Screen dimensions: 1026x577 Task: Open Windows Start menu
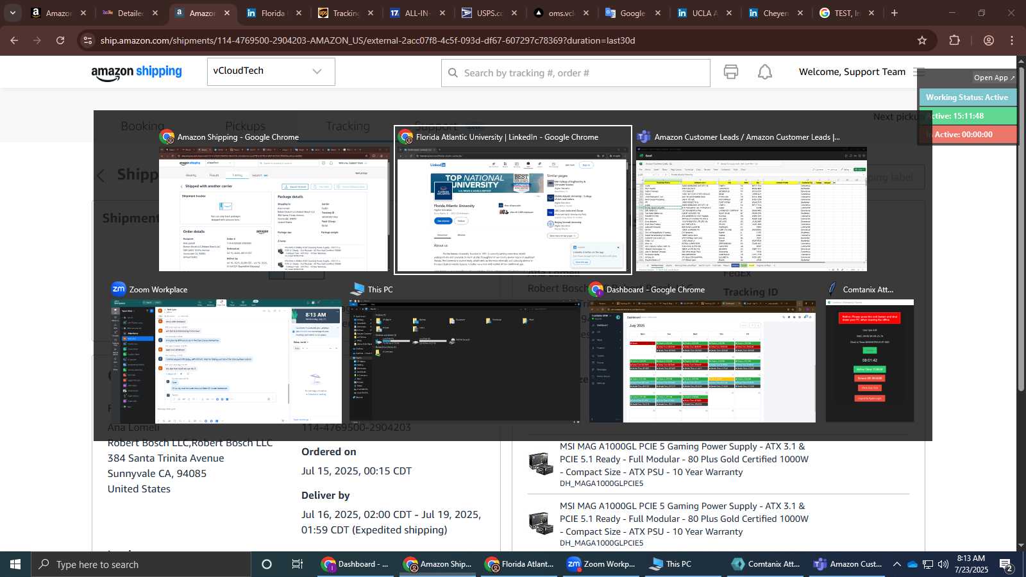click(15, 564)
